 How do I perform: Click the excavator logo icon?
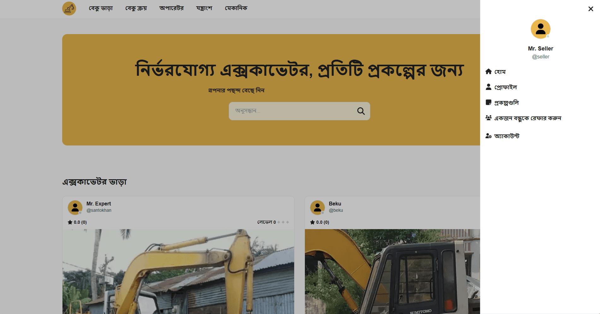tap(69, 9)
